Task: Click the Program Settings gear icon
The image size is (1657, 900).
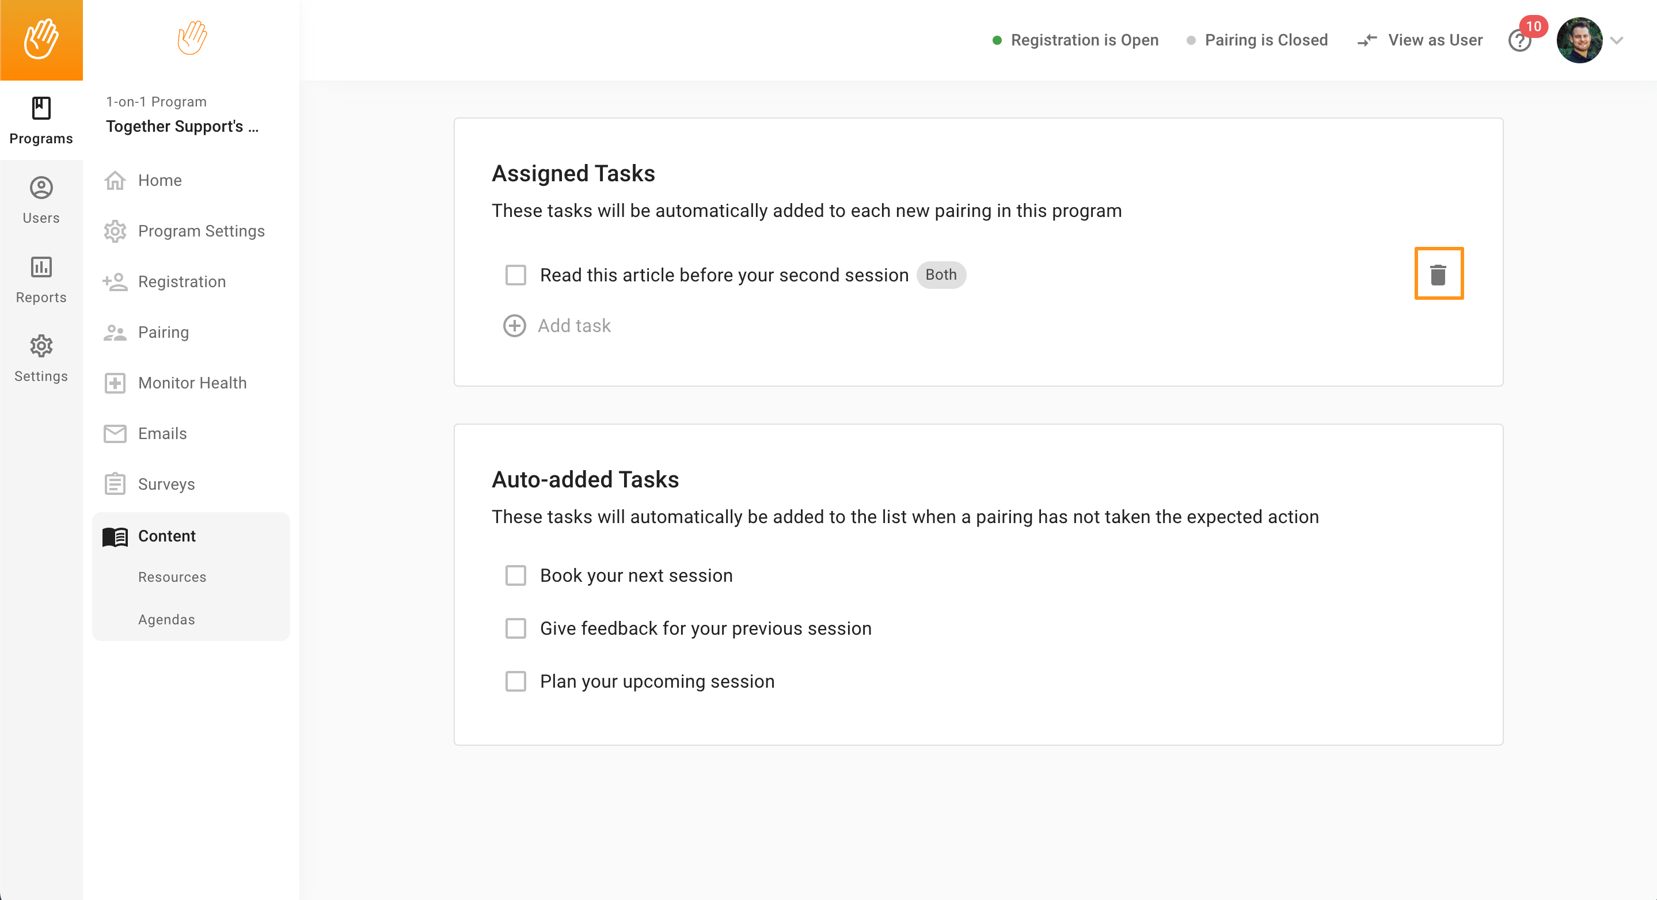Action: pyautogui.click(x=115, y=231)
